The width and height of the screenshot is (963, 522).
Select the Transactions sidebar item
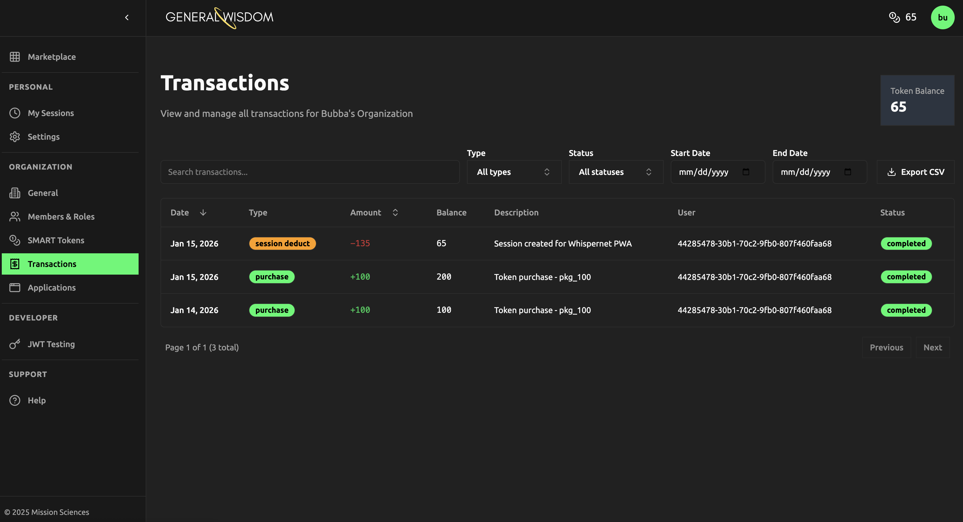point(70,264)
